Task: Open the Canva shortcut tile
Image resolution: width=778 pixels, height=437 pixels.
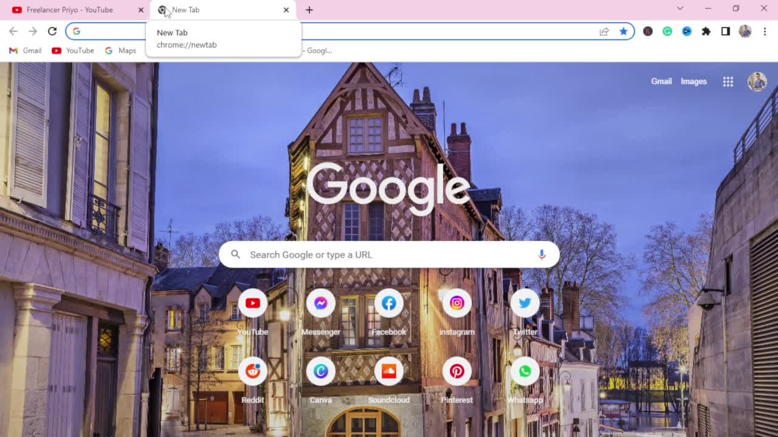Action: (321, 381)
